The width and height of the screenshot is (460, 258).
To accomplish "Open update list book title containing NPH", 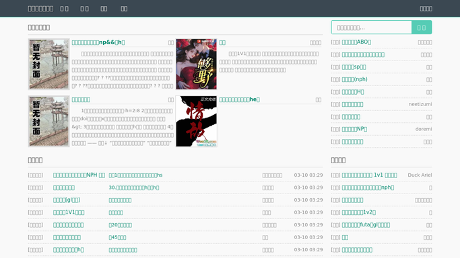I will point(79,175).
